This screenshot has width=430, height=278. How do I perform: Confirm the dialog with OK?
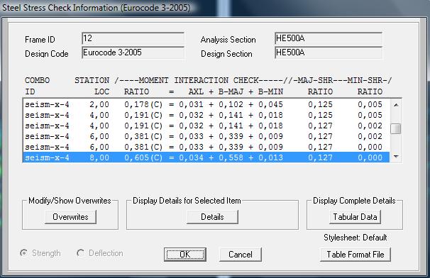(185, 255)
